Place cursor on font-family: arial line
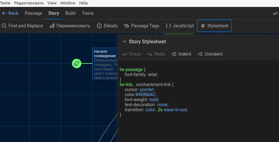The image size is (279, 142). (x=141, y=74)
